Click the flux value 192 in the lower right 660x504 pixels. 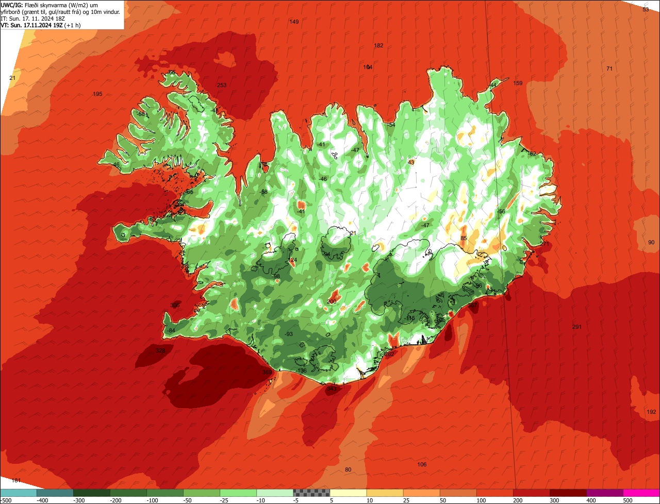pyautogui.click(x=651, y=412)
